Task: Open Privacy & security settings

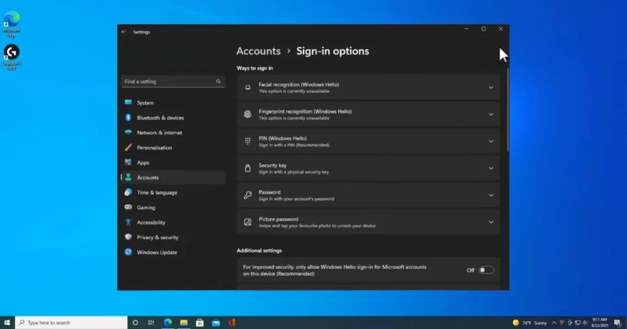Action: [173, 237]
